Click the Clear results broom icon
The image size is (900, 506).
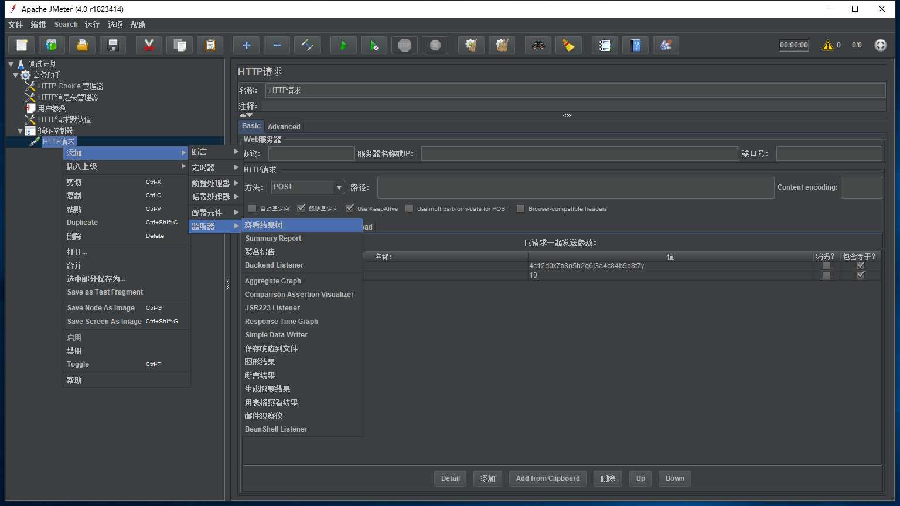coord(471,45)
